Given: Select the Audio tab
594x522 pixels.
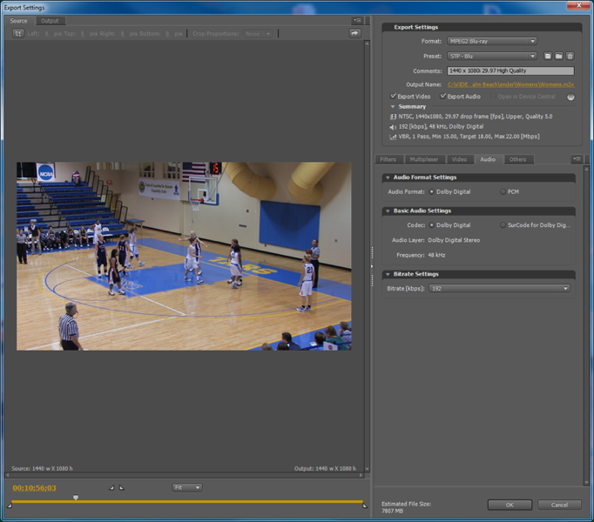Looking at the screenshot, I should point(488,159).
